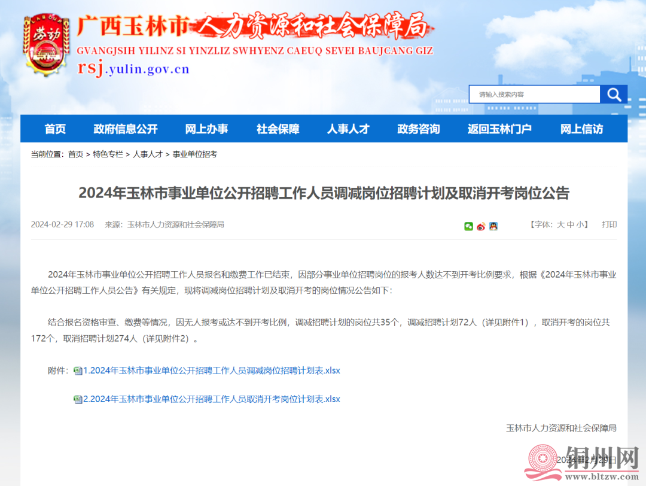Click the xlsx file icon of attachment 1
This screenshot has height=486, width=646.
tap(78, 371)
